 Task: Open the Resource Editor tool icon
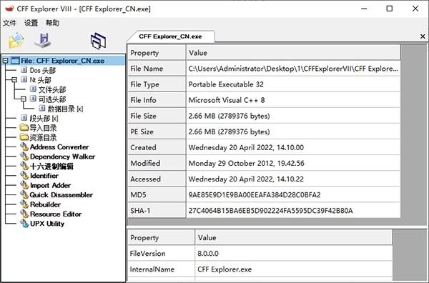click(x=24, y=214)
